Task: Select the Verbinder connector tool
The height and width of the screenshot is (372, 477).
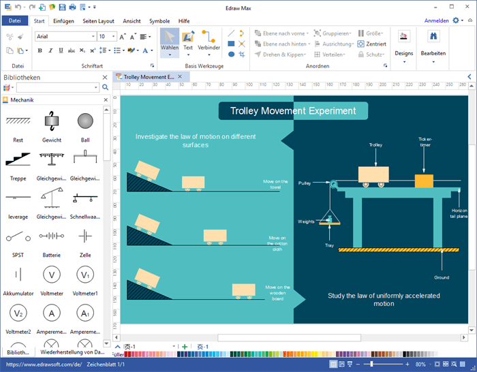Action: 209,43
